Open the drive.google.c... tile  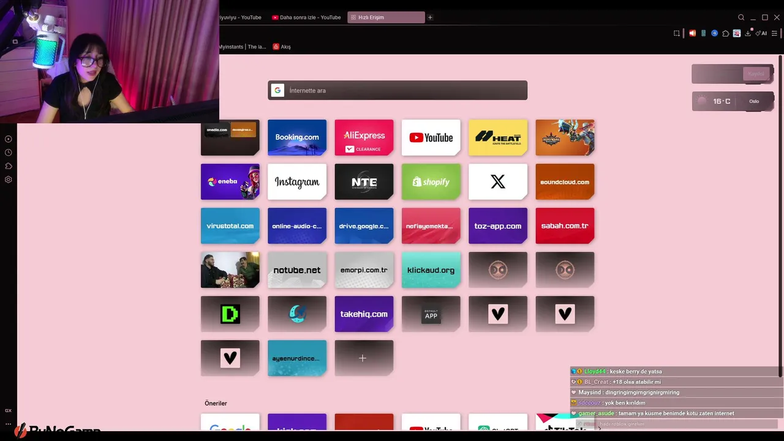tap(364, 225)
